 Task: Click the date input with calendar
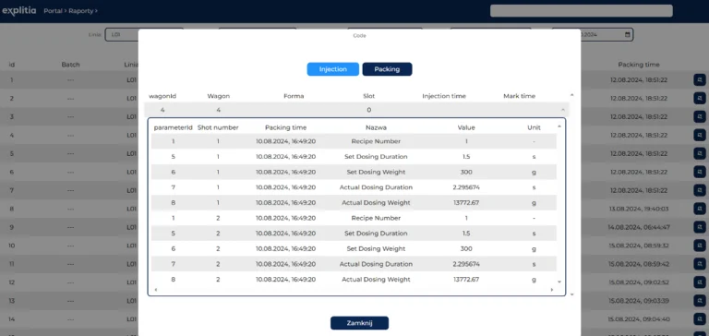click(x=607, y=34)
